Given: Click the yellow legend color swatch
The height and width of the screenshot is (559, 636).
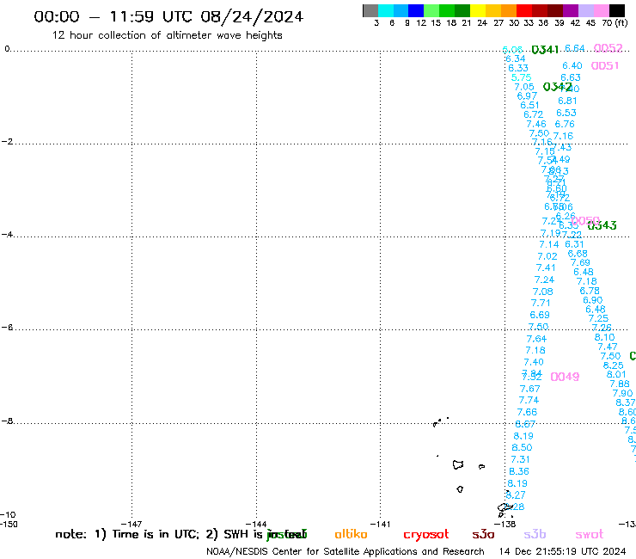Looking at the screenshot, I should [x=478, y=10].
